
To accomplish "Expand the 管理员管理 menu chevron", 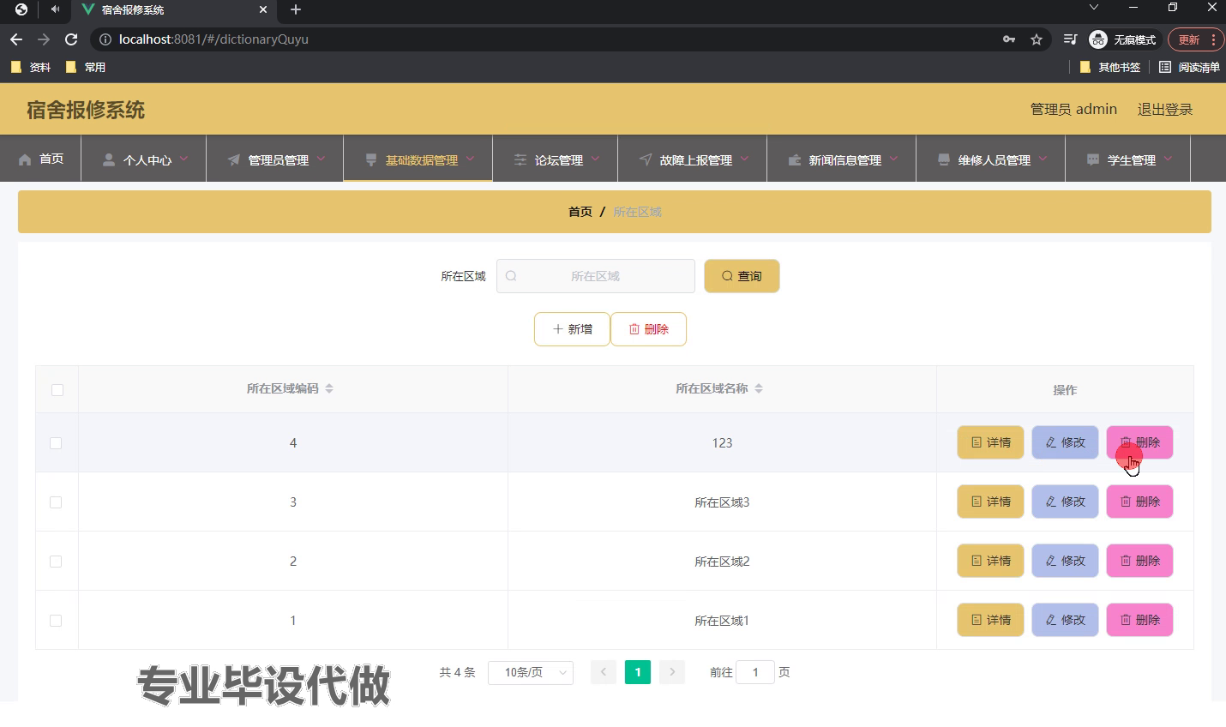I will [321, 159].
